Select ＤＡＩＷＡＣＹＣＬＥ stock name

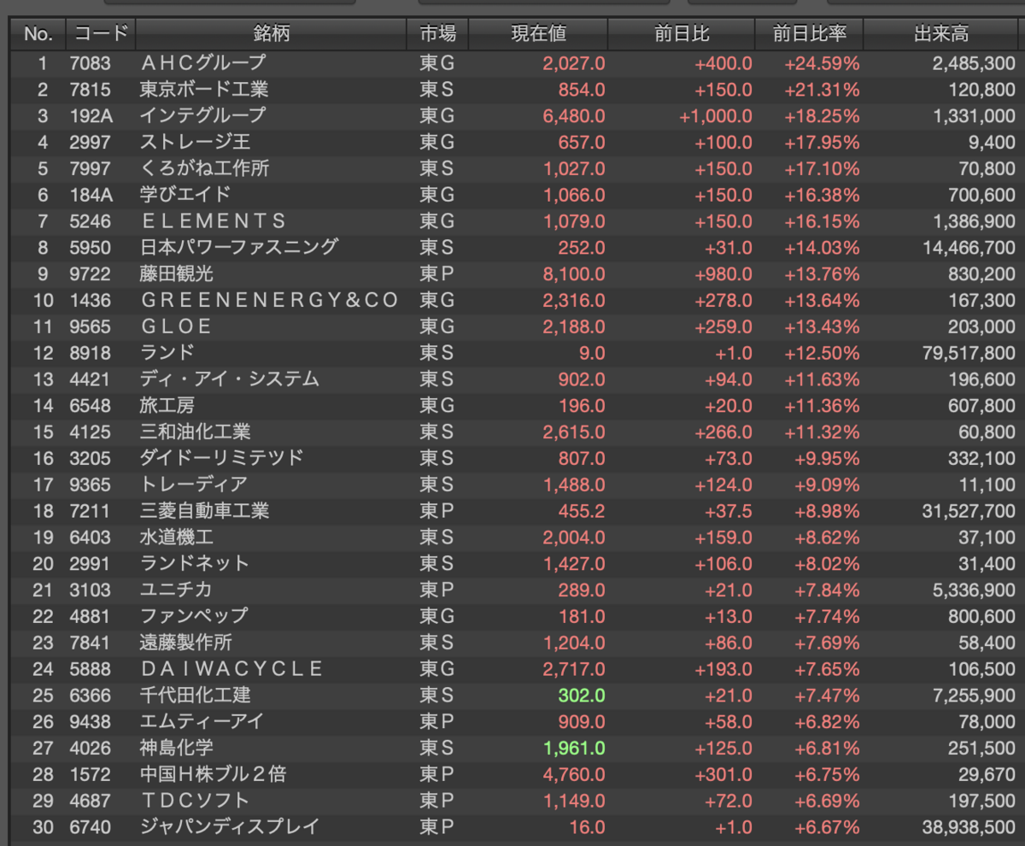click(231, 669)
